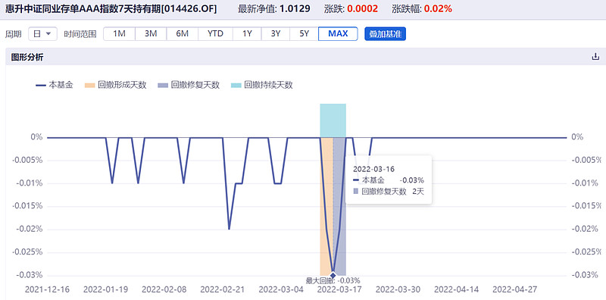Select the 1M time range

tap(120, 33)
